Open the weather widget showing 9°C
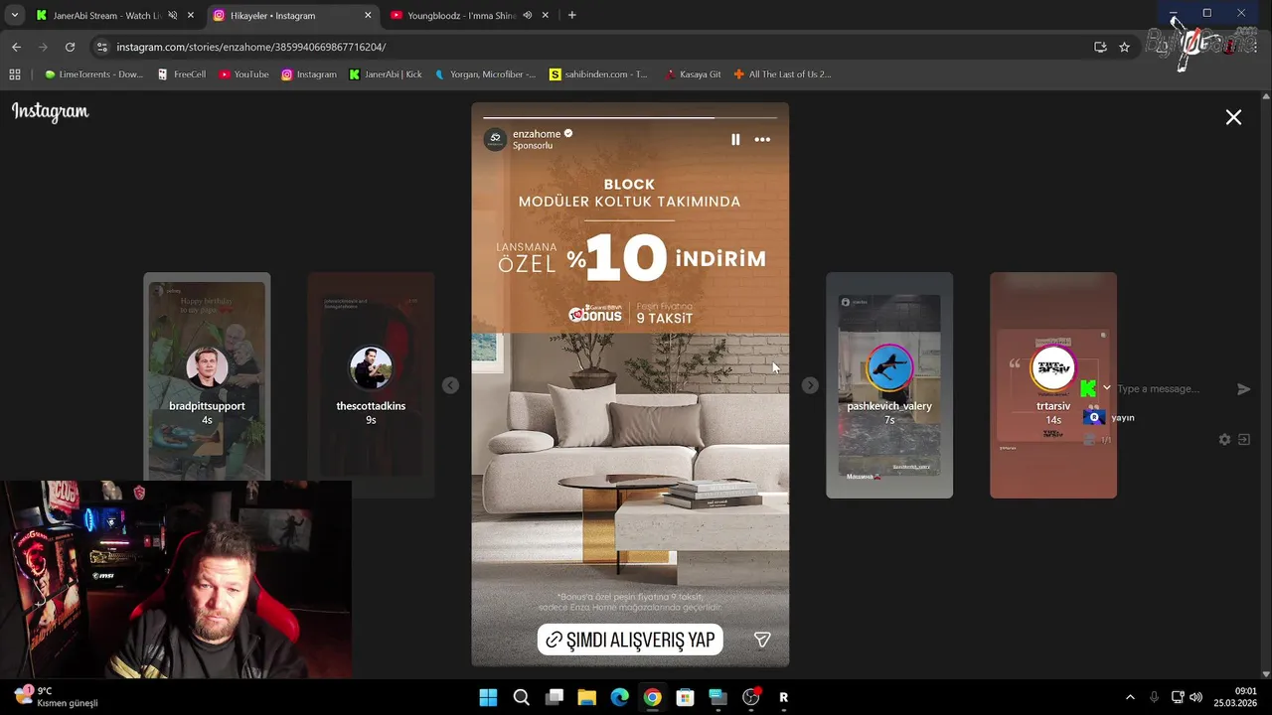Image resolution: width=1272 pixels, height=715 pixels. (x=57, y=697)
